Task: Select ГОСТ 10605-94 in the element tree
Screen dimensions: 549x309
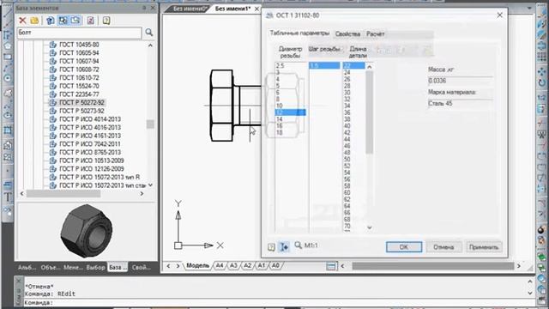Action: click(79, 53)
